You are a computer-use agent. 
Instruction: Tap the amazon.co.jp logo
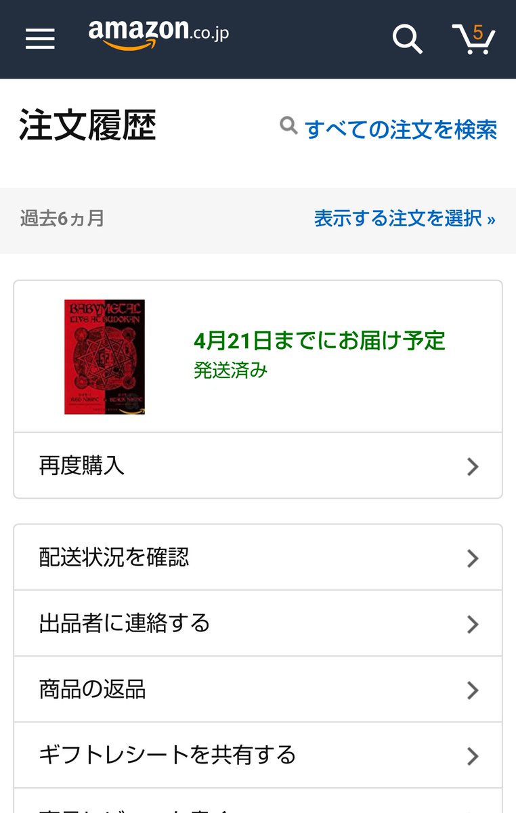158,33
